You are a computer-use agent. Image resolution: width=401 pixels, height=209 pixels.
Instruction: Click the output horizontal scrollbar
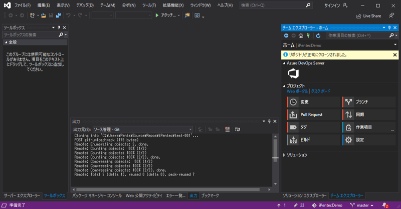(x=168, y=189)
